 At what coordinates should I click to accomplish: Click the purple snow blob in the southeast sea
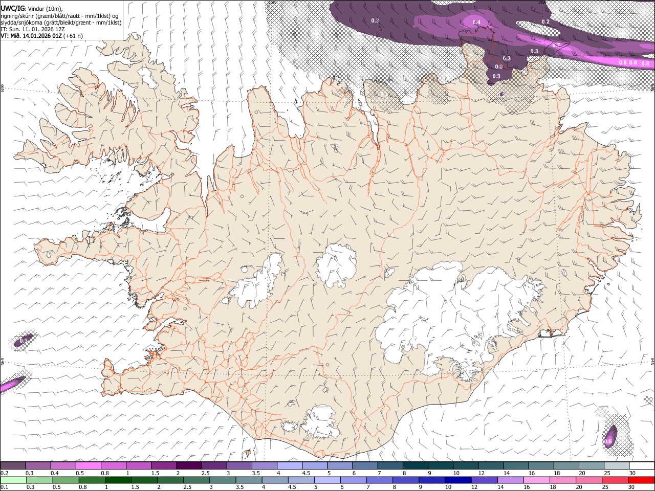[610, 437]
